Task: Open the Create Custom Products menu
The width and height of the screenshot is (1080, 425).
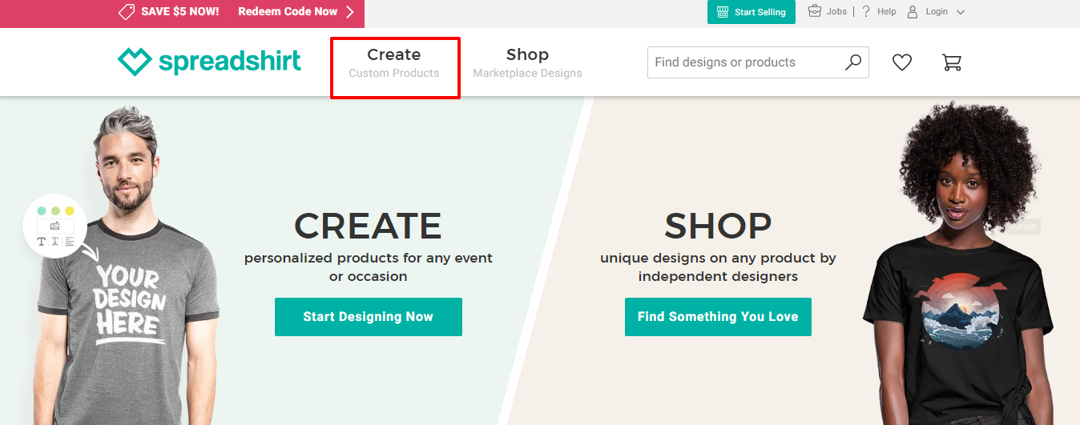Action: pos(394,62)
